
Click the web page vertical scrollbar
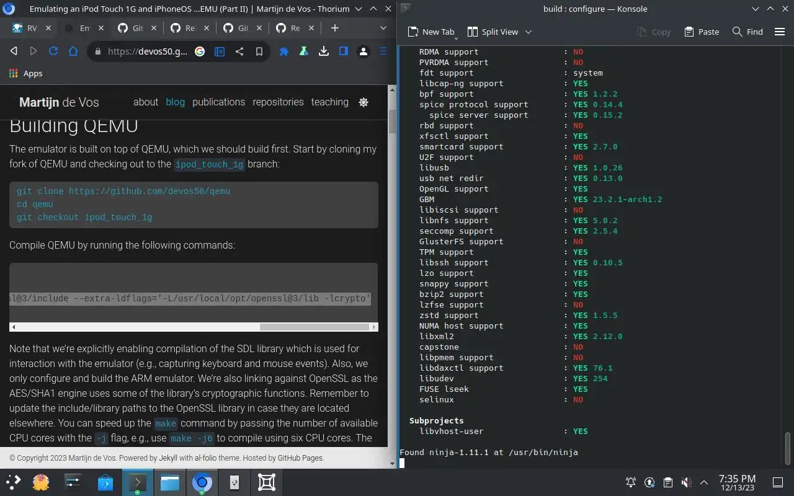click(x=392, y=122)
